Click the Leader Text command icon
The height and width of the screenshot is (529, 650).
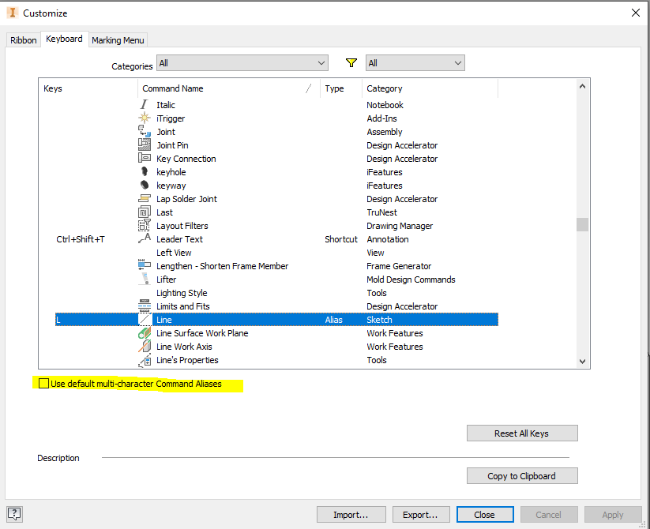145,239
